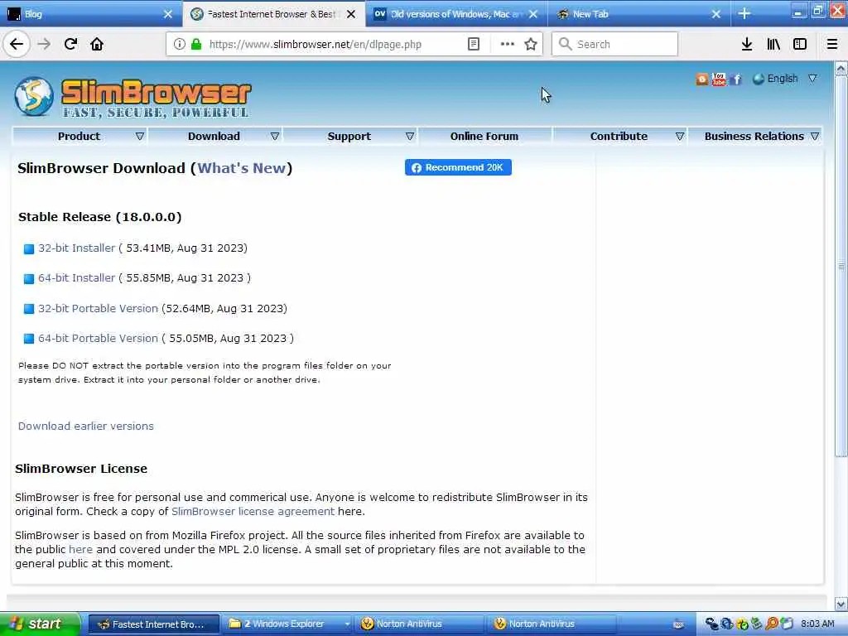Download the 64-bit Installer
This screenshot has width=848, height=636.
(76, 278)
